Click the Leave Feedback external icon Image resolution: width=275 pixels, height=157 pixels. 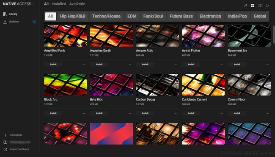[5, 149]
